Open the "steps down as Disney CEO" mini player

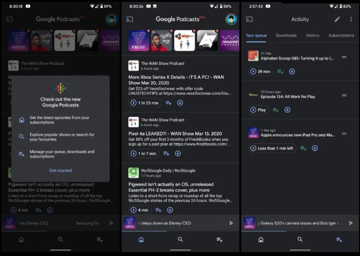pyautogui.click(x=180, y=223)
